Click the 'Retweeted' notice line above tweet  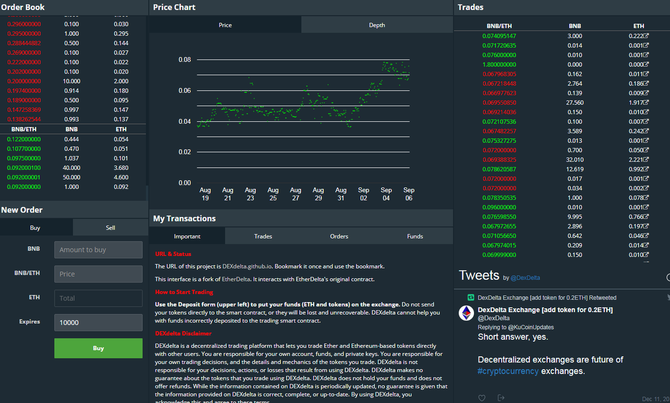(x=547, y=298)
